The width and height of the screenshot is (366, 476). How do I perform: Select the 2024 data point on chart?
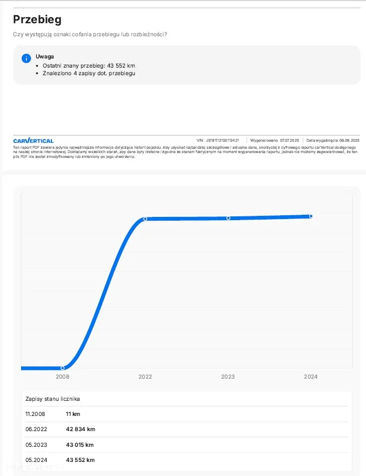point(311,216)
